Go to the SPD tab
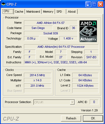The image size is (105, 124). (61, 12)
